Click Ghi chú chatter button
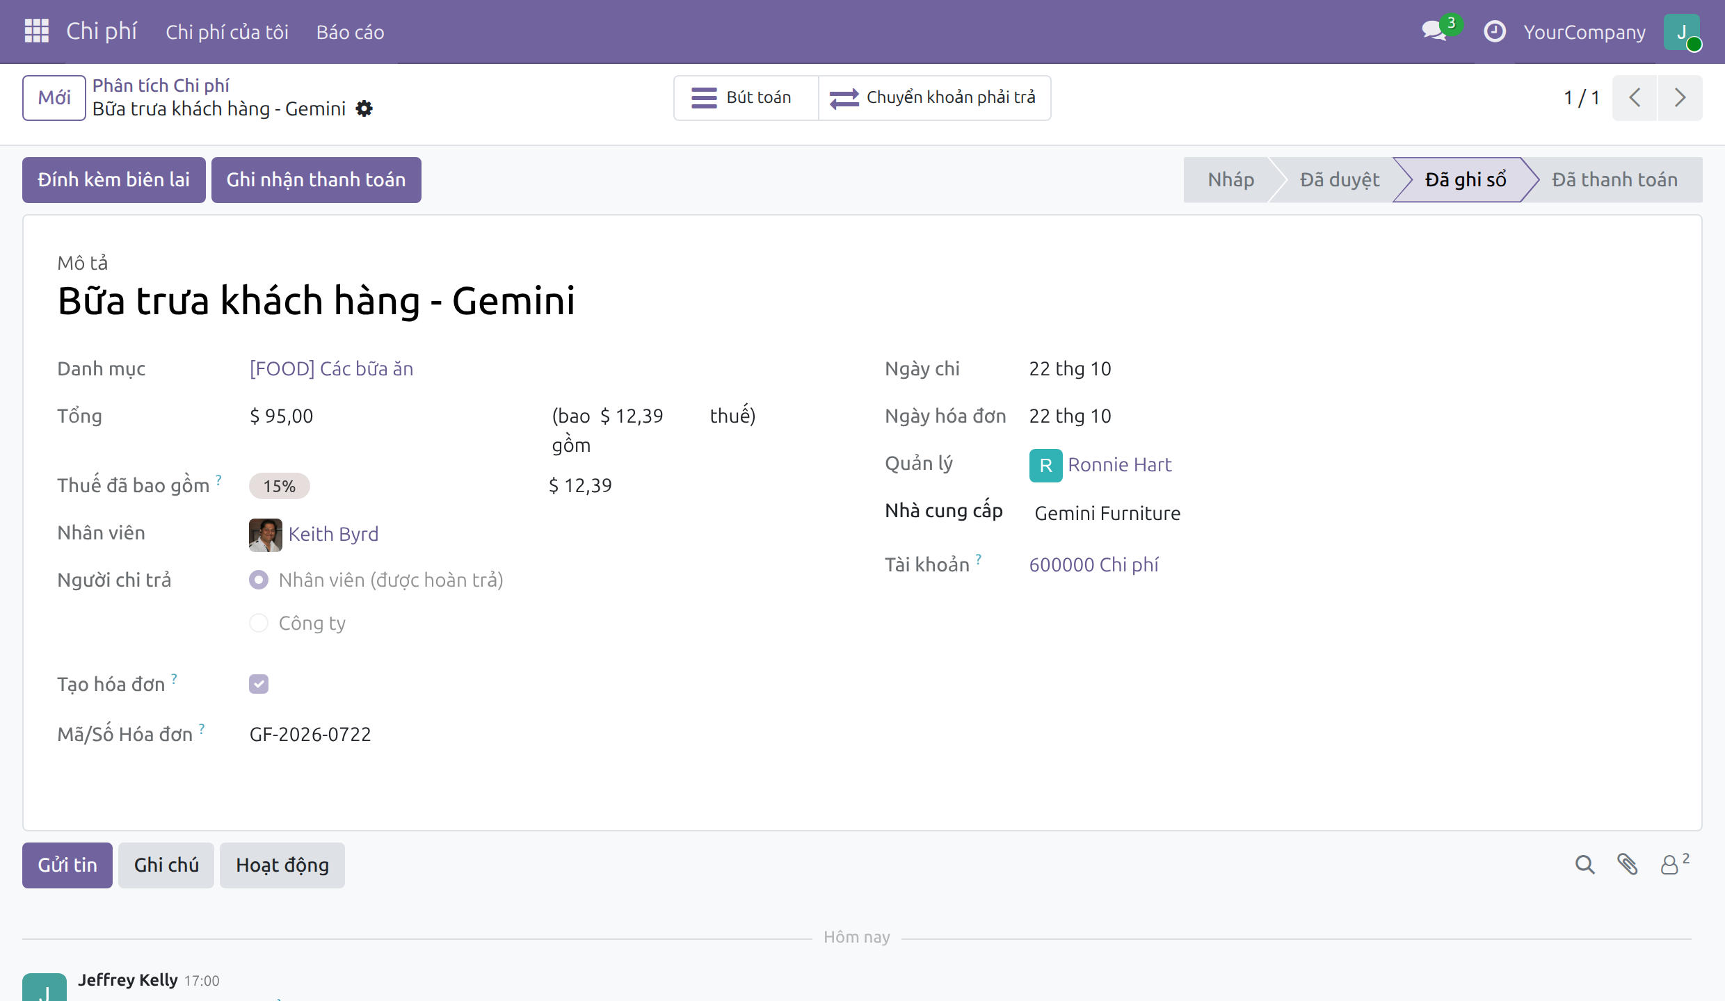Image resolution: width=1725 pixels, height=1001 pixels. [166, 865]
